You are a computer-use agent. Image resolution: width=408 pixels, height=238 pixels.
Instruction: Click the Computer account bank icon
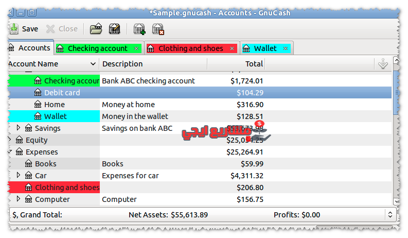coord(29,199)
